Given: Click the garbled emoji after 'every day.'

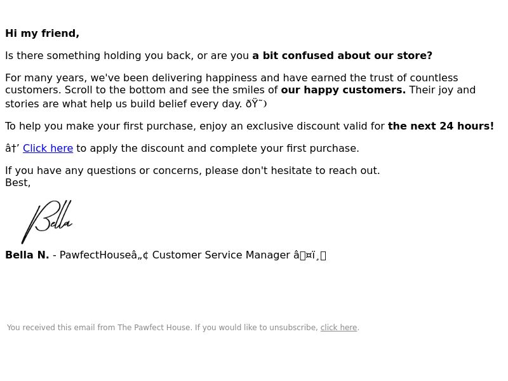Looking at the screenshot, I should click(x=257, y=104).
